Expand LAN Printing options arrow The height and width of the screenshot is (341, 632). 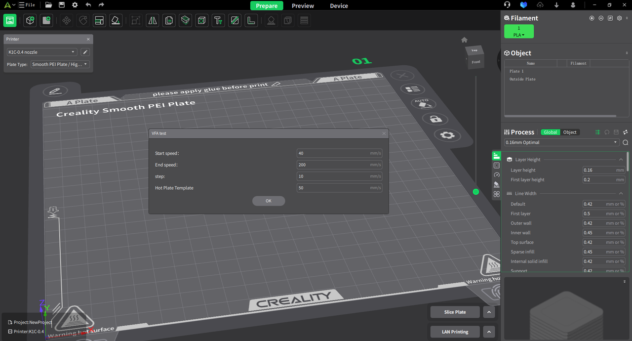[488, 332]
